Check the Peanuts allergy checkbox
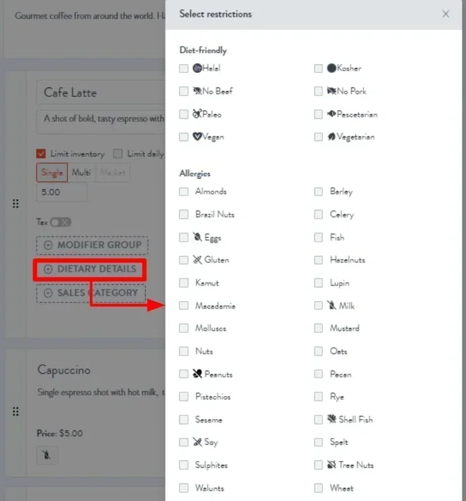 pos(184,374)
